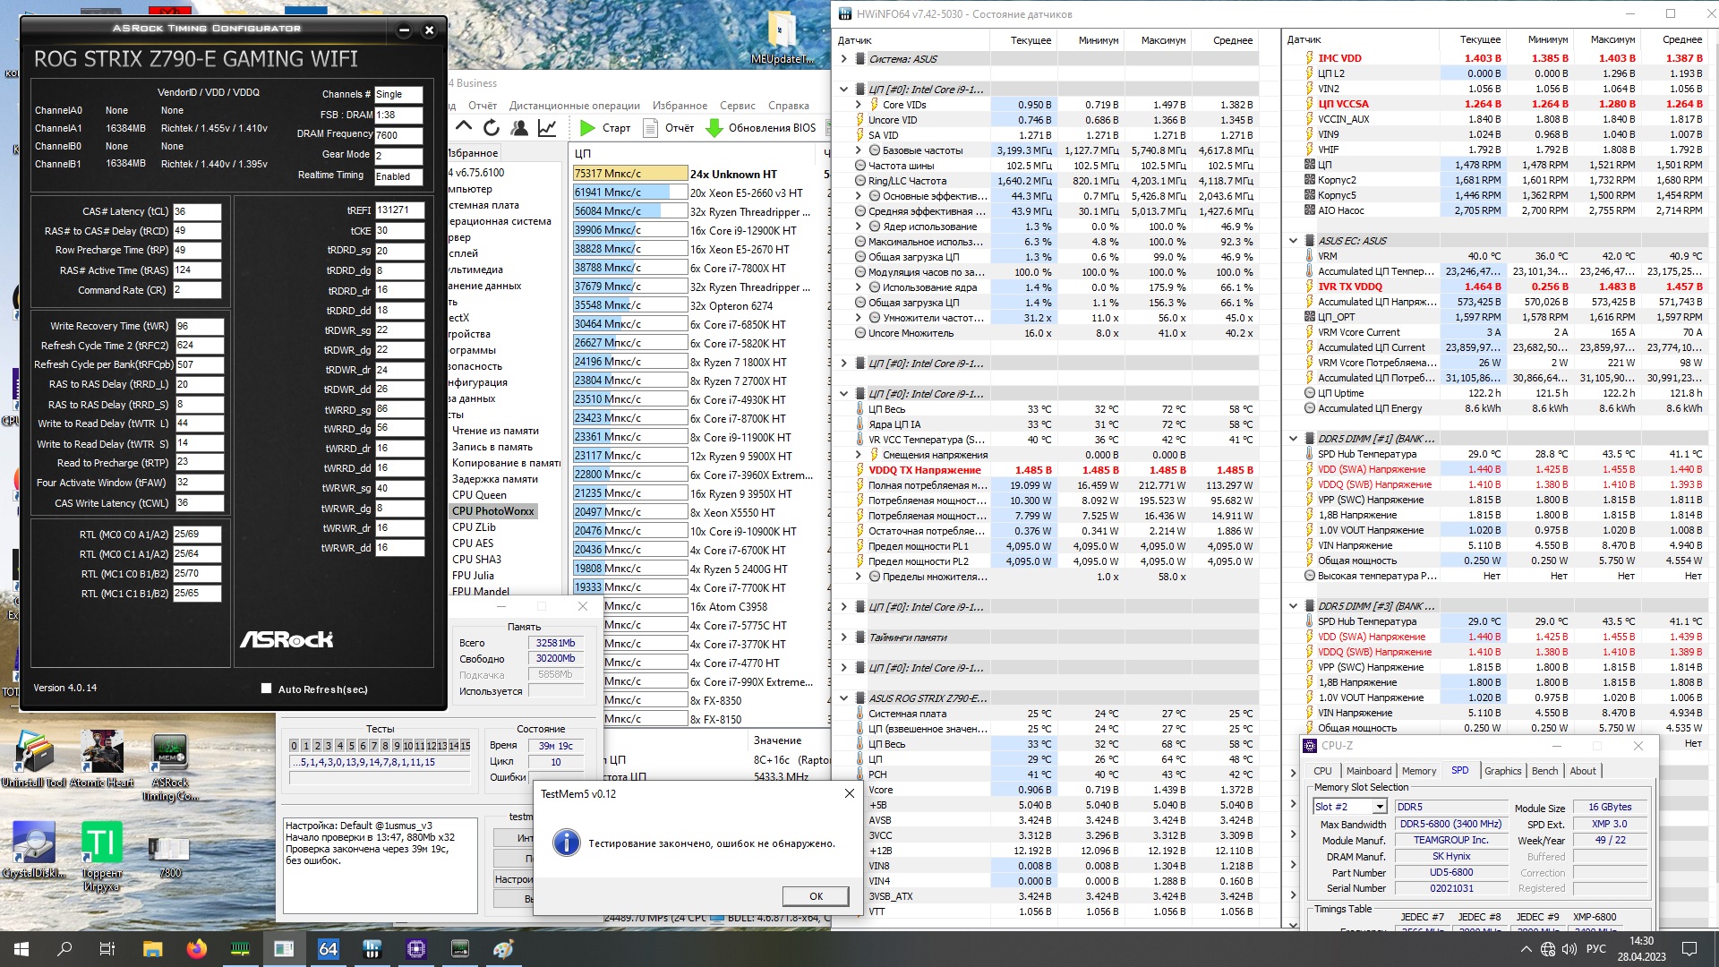This screenshot has width=1719, height=967.
Task: Click the DRAM Frequency value field
Action: 398,135
